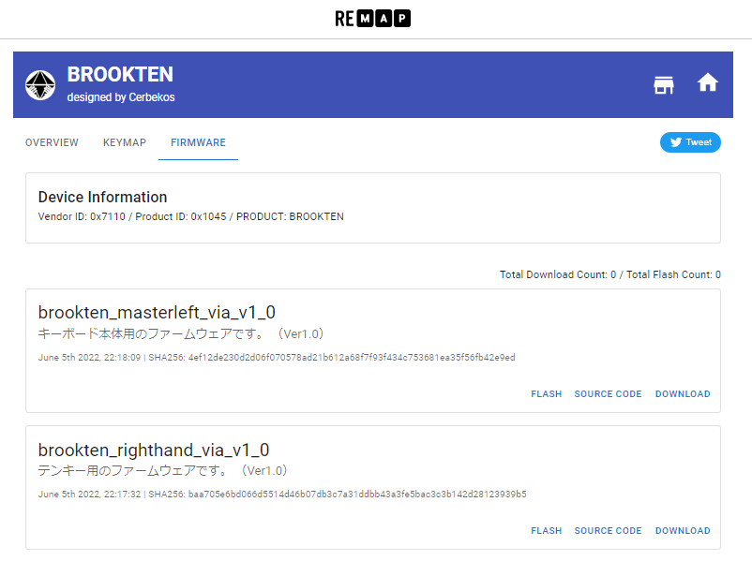Image resolution: width=752 pixels, height=576 pixels.
Task: Click the BROOKTEN keyboard title
Action: coord(120,75)
